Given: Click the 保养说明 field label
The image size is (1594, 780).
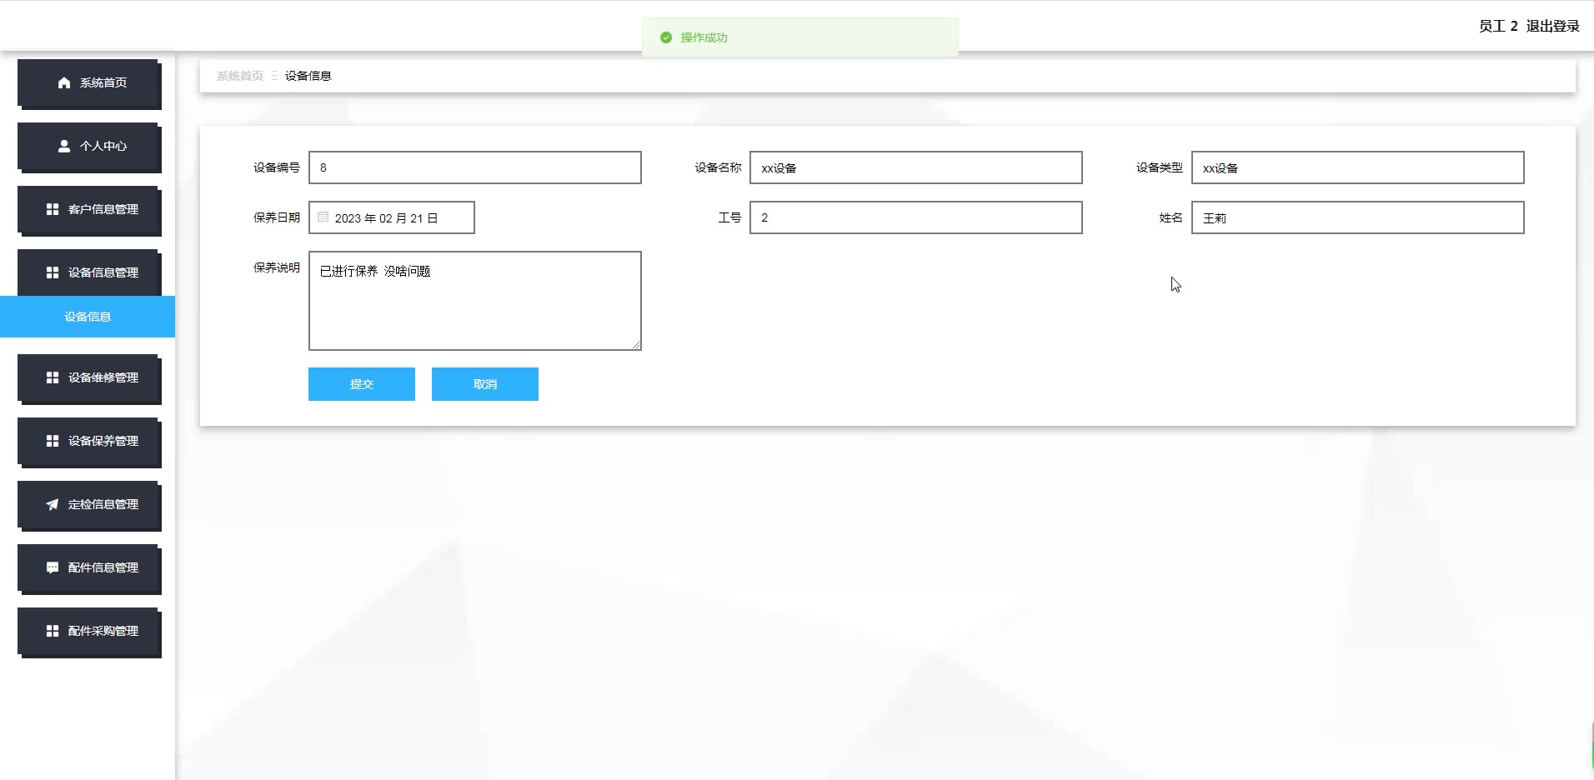Looking at the screenshot, I should tap(277, 267).
